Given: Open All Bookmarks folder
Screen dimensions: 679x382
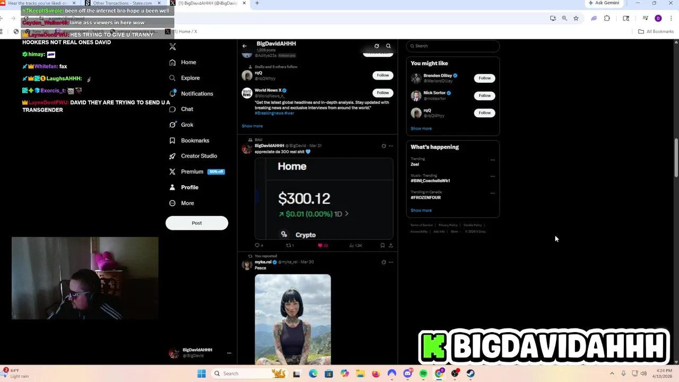Looking at the screenshot, I should click(656, 31).
